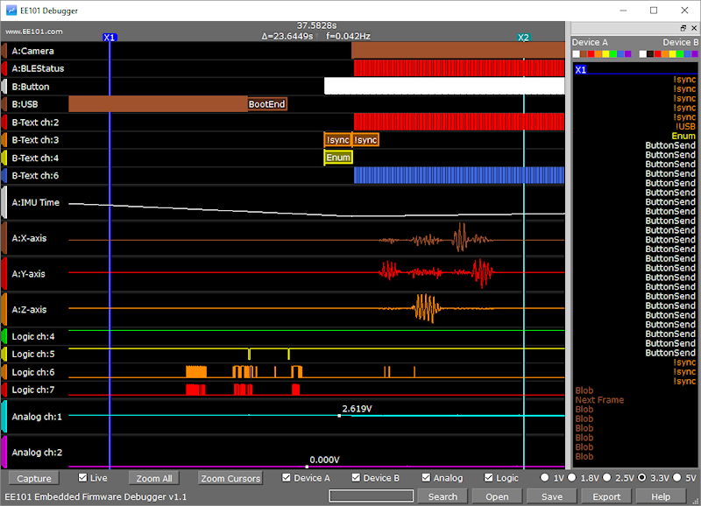Click the BootEnd label on the B:USB row
The height and width of the screenshot is (506, 701).
coord(266,104)
